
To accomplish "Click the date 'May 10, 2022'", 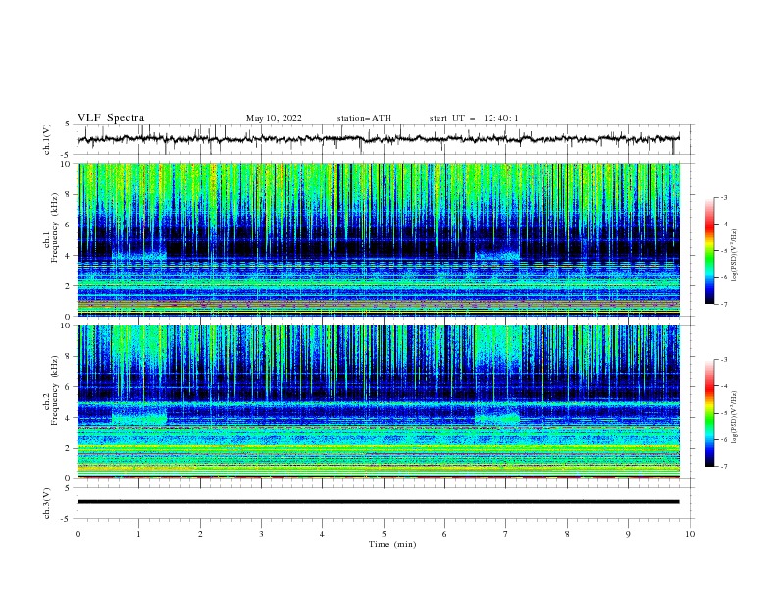I will pos(274,118).
